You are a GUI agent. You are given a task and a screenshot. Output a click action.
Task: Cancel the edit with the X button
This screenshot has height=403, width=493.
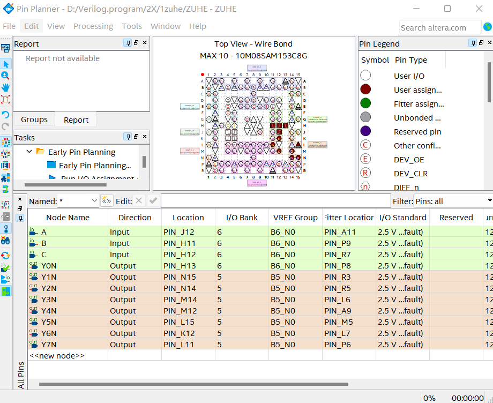(138, 200)
